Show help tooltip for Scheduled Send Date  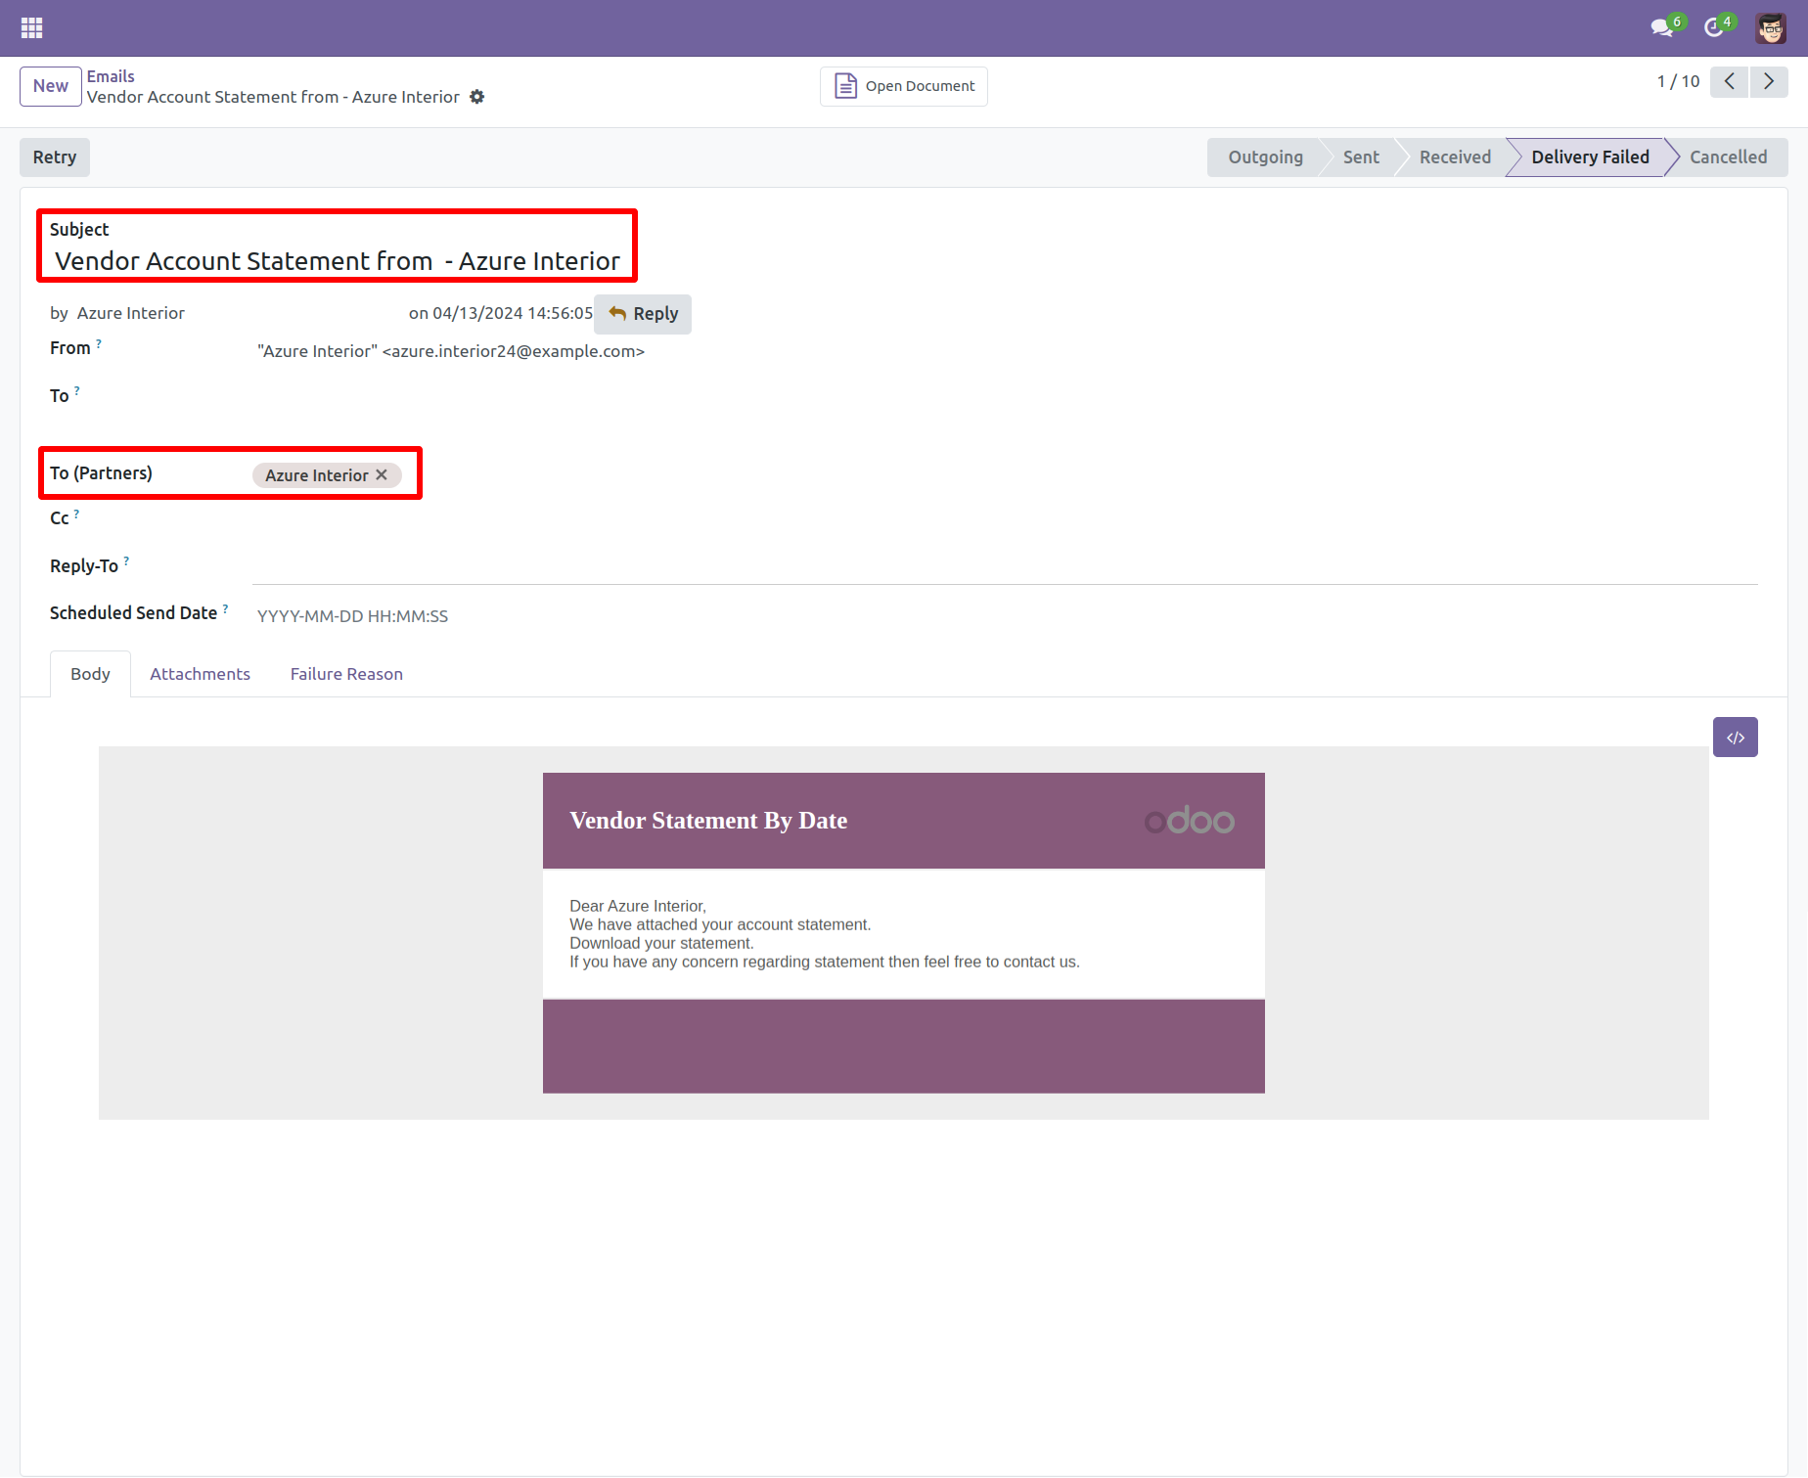(x=226, y=608)
